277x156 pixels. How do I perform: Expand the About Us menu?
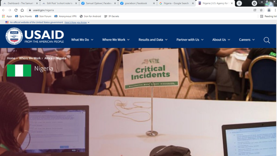[221, 40]
